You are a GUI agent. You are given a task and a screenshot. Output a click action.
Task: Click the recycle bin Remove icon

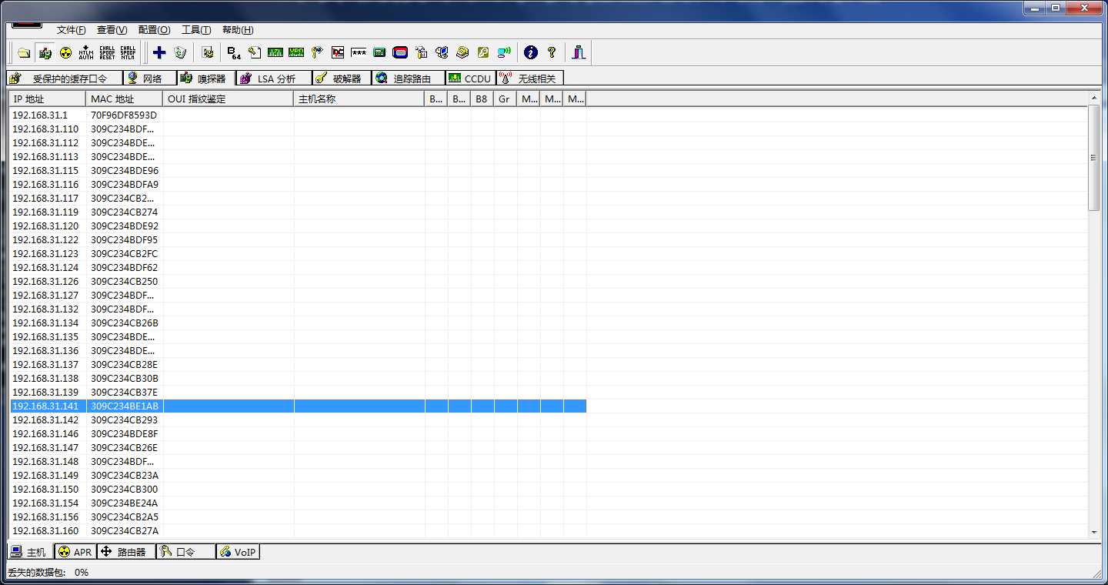180,52
